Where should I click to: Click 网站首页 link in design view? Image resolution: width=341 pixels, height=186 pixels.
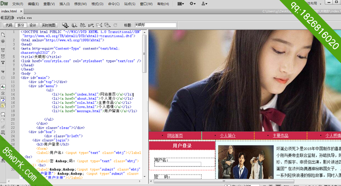pyautogui.click(x=175, y=136)
